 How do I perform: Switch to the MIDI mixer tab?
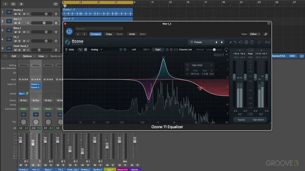(292, 56)
